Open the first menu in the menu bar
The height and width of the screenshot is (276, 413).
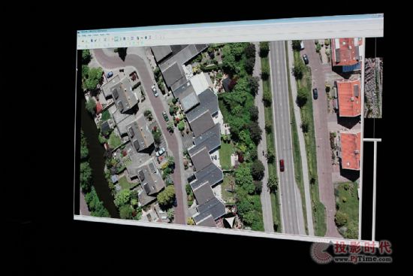click(79, 36)
